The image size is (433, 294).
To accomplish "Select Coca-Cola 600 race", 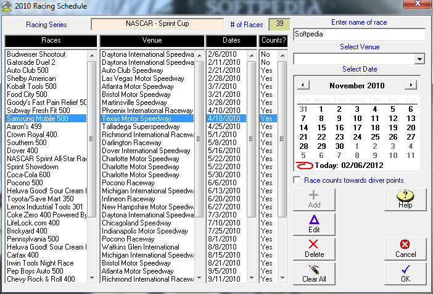I will [46, 175].
